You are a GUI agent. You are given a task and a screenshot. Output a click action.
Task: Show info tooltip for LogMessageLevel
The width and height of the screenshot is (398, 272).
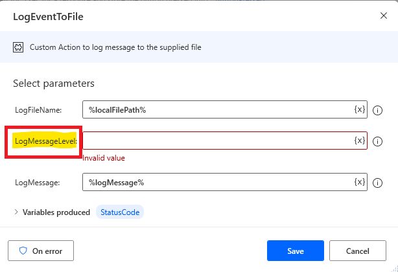377,141
